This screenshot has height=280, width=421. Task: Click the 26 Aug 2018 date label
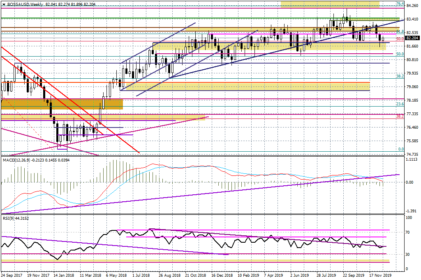click(169, 275)
